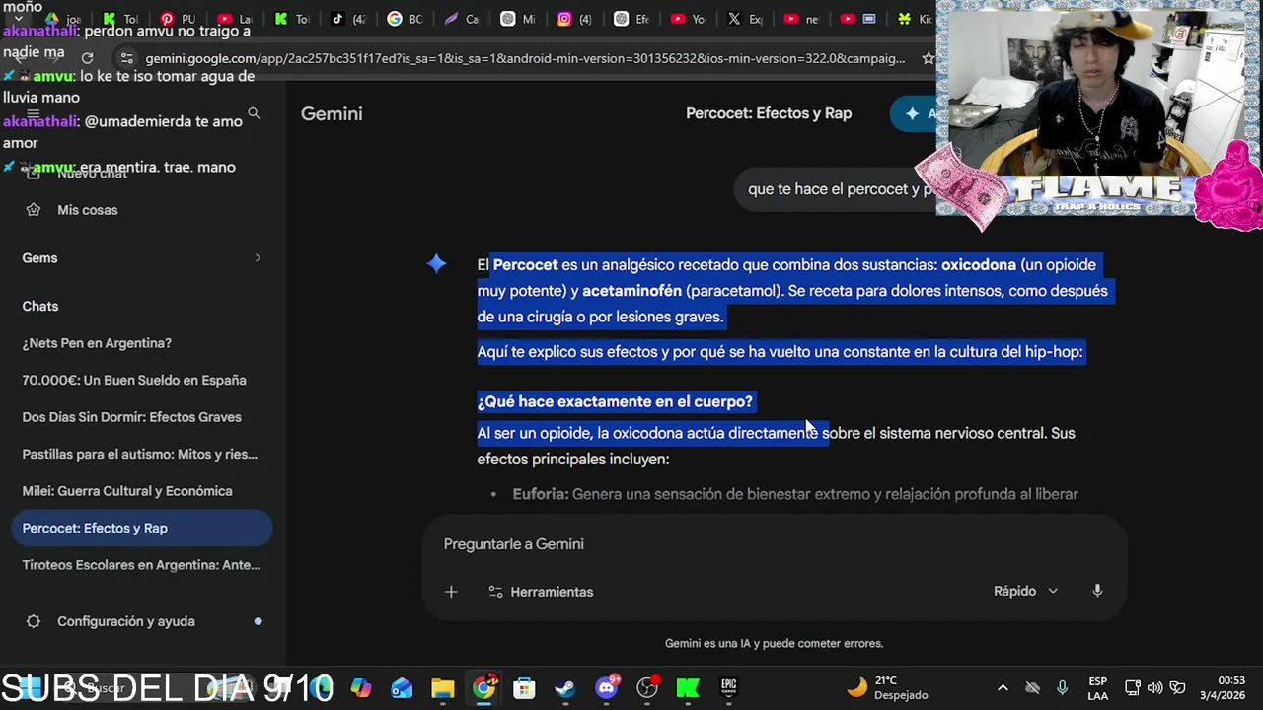Open the Herramientas tools menu
The image size is (1263, 710).
tap(541, 592)
